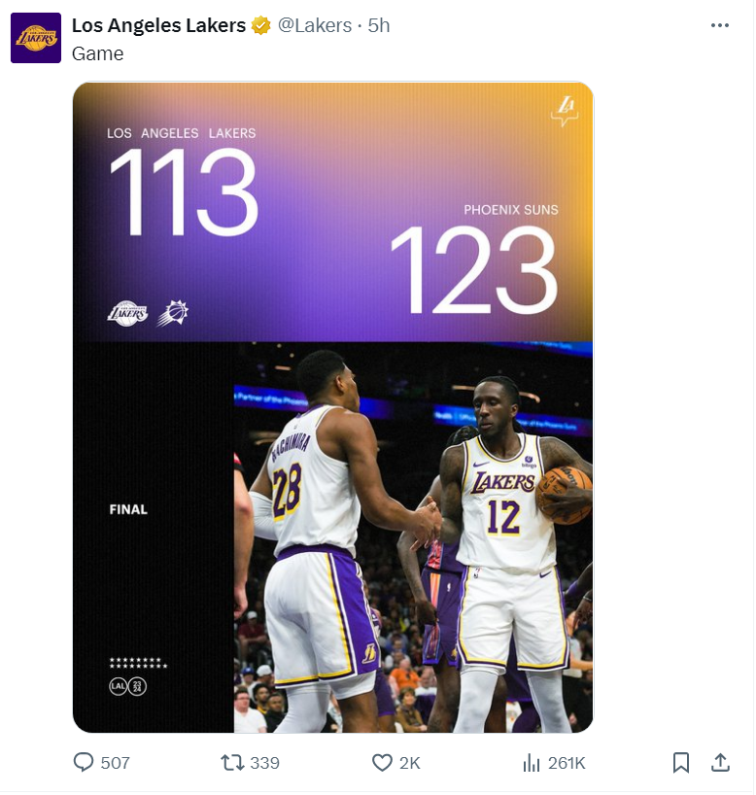This screenshot has width=756, height=795.
Task: Like the post with the heart icon
Action: pos(382,763)
